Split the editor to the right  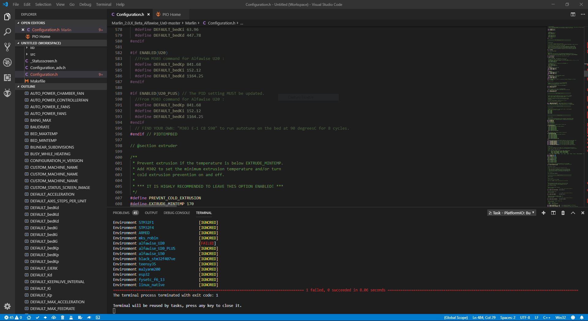pos(573,14)
